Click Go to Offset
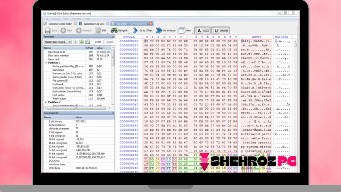Screen dimensions: 341x192 (143, 30)
